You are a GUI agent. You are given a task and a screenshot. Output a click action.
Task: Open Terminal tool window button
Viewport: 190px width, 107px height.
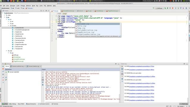tap(55, 104)
